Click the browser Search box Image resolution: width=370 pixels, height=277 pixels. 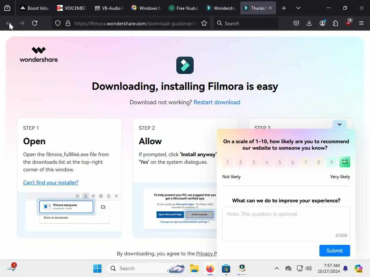pos(246,23)
